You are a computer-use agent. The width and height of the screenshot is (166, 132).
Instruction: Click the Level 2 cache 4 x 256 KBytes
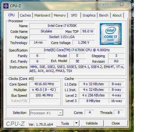click(x=93, y=95)
